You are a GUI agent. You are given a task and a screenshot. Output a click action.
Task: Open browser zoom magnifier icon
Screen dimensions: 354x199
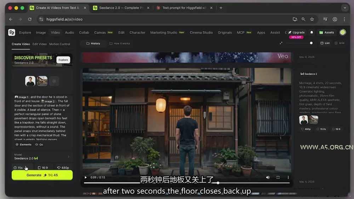(x=303, y=19)
